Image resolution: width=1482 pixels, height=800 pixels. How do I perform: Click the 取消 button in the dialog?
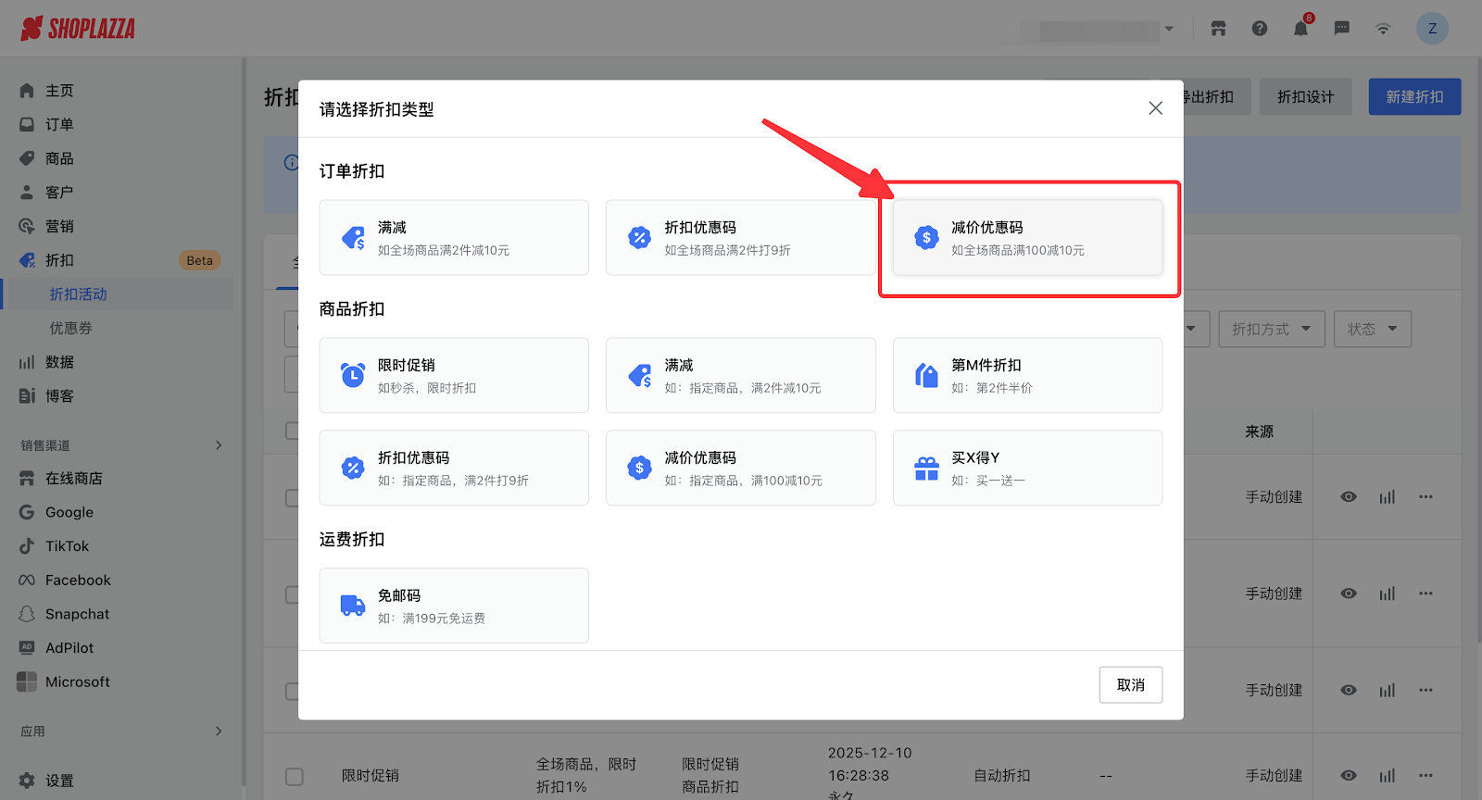[x=1130, y=685]
